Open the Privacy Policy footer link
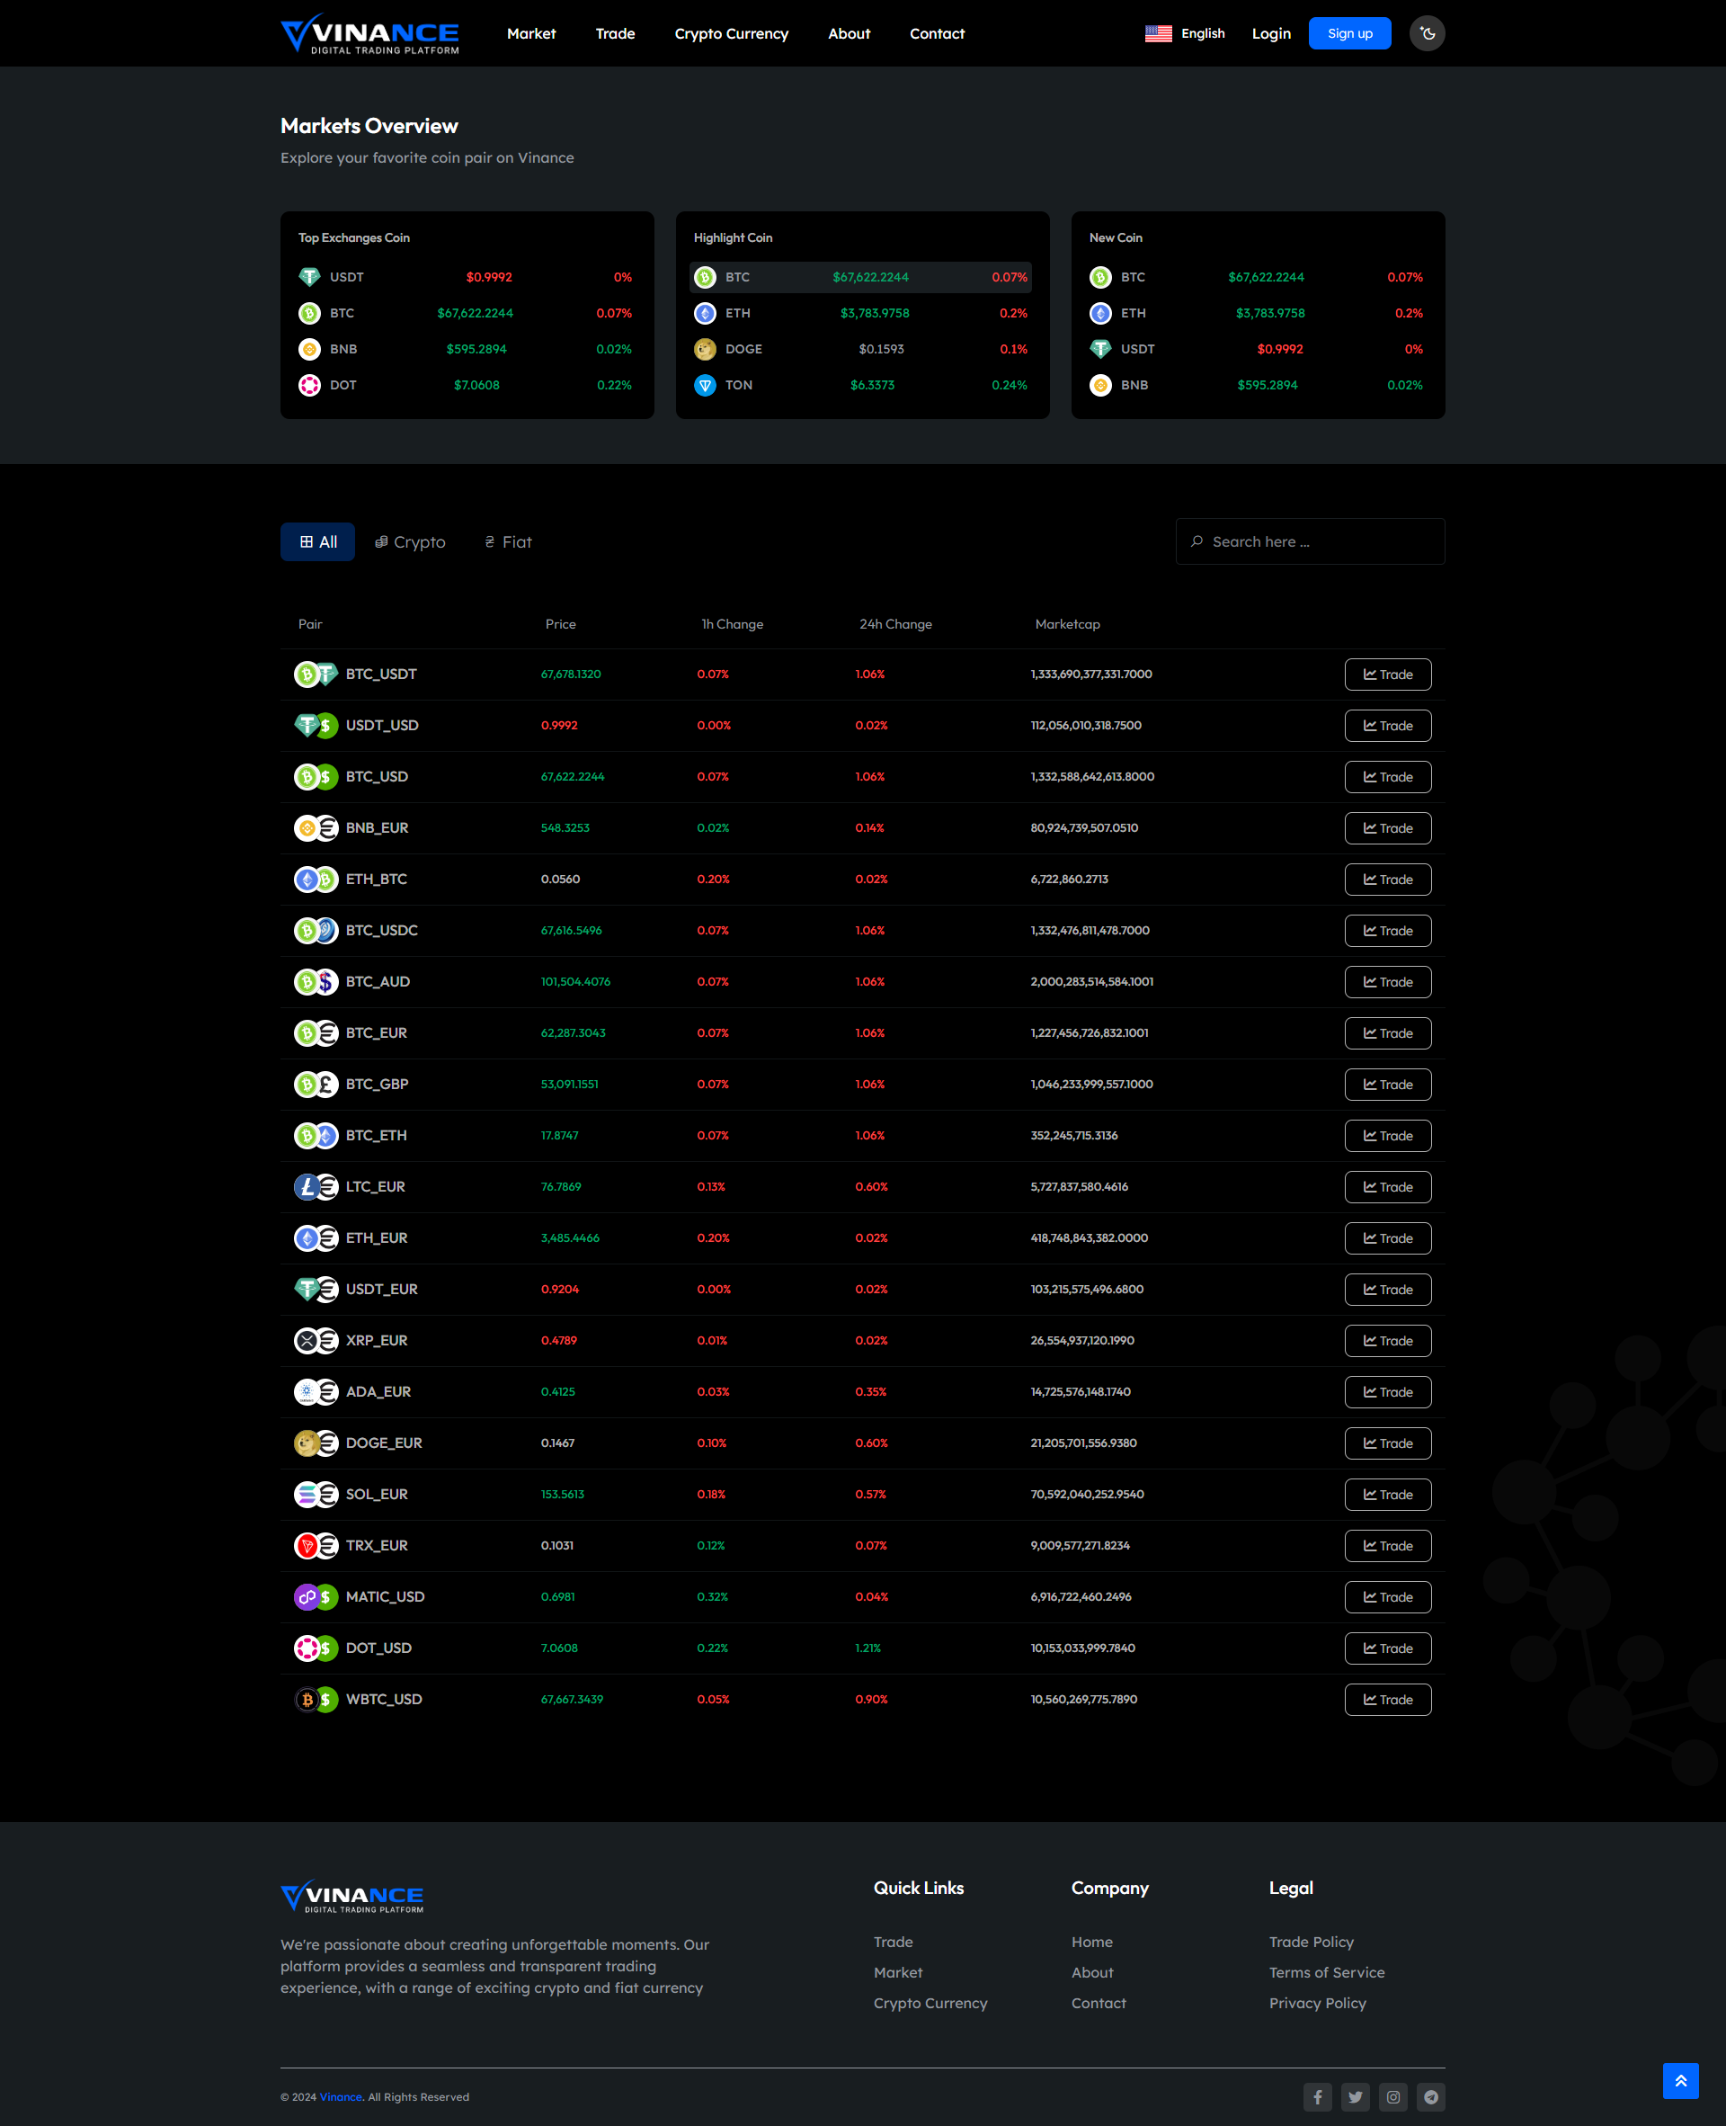 1316,2003
